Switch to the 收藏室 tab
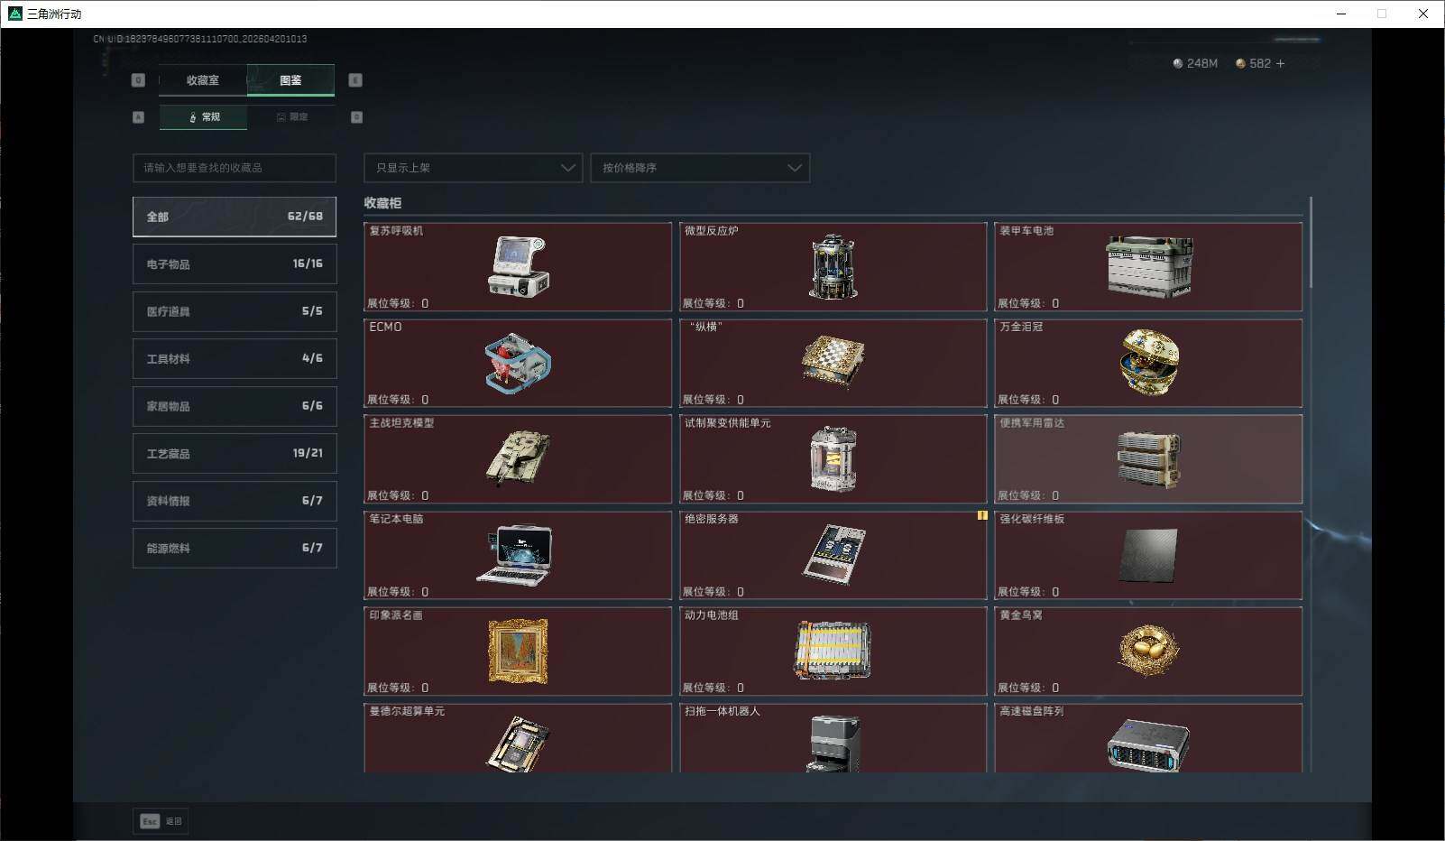1445x841 pixels. 203,80
